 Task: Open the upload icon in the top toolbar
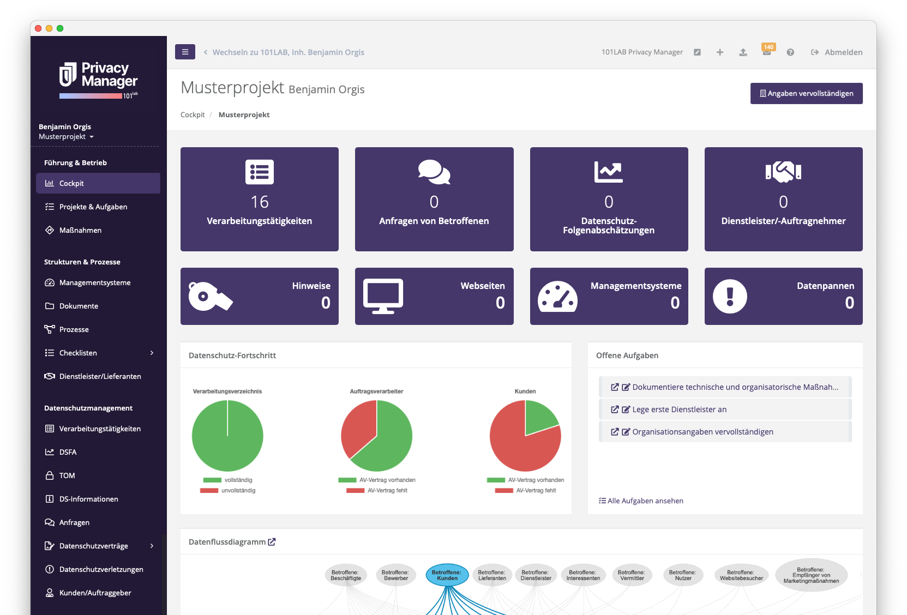(x=743, y=52)
